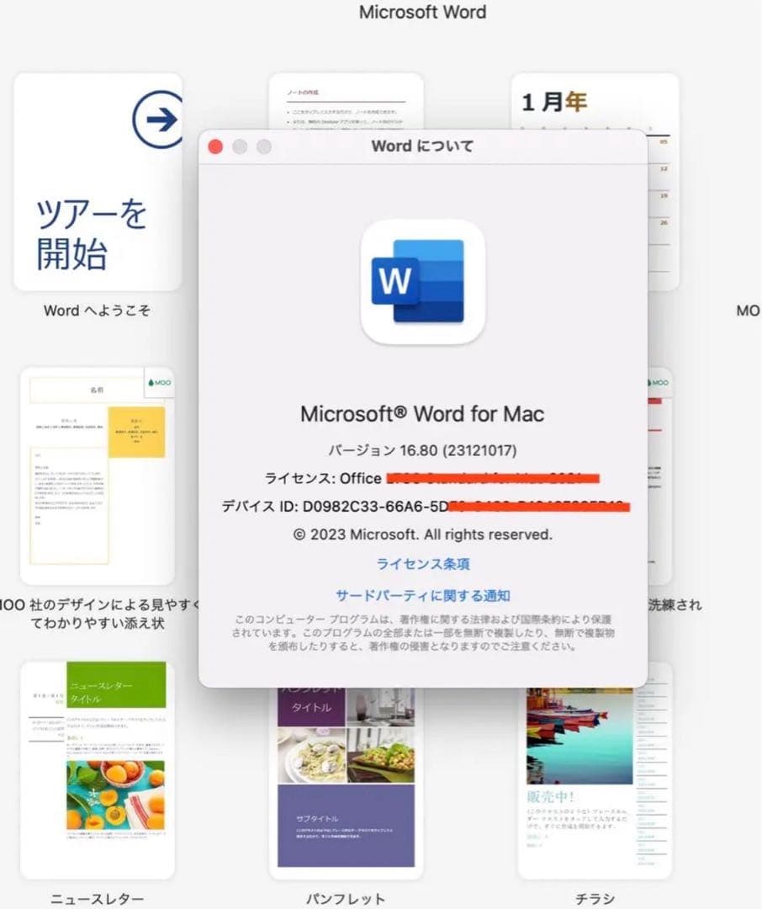Open the サードパーティに関する通知 link

pyautogui.click(x=423, y=593)
